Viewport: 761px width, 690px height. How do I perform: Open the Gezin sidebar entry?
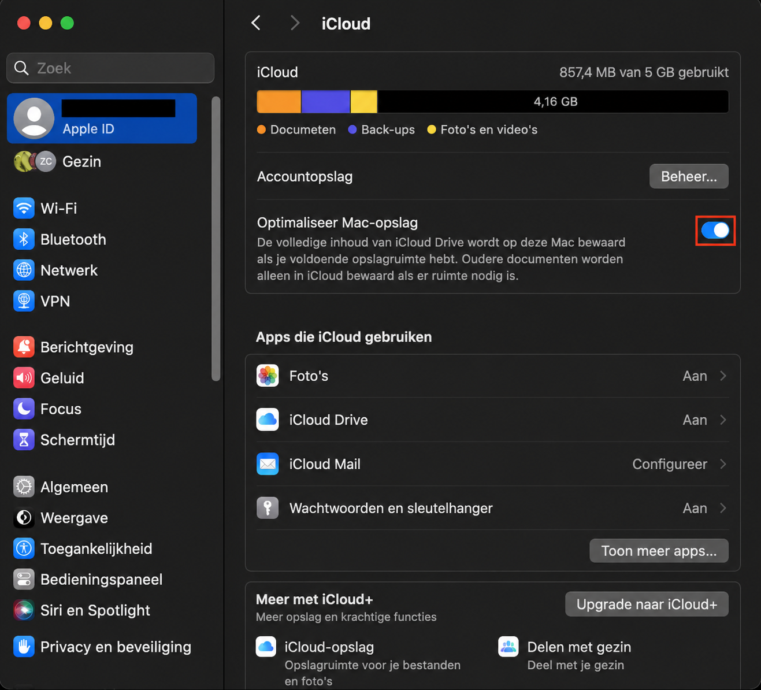pyautogui.click(x=102, y=162)
